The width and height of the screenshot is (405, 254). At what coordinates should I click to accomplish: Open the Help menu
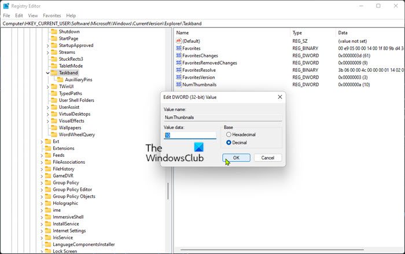click(71, 16)
